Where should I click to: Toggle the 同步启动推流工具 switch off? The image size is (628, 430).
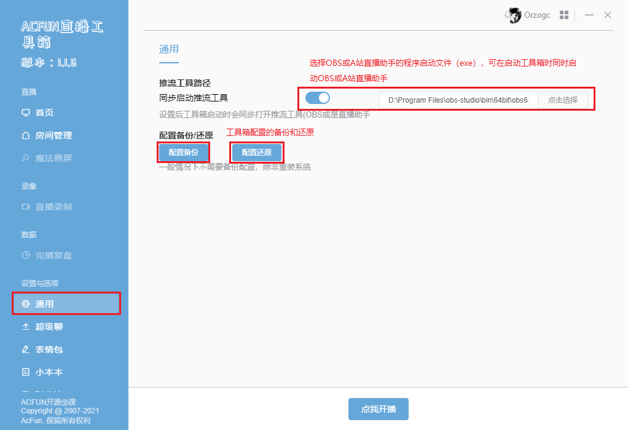tap(318, 98)
